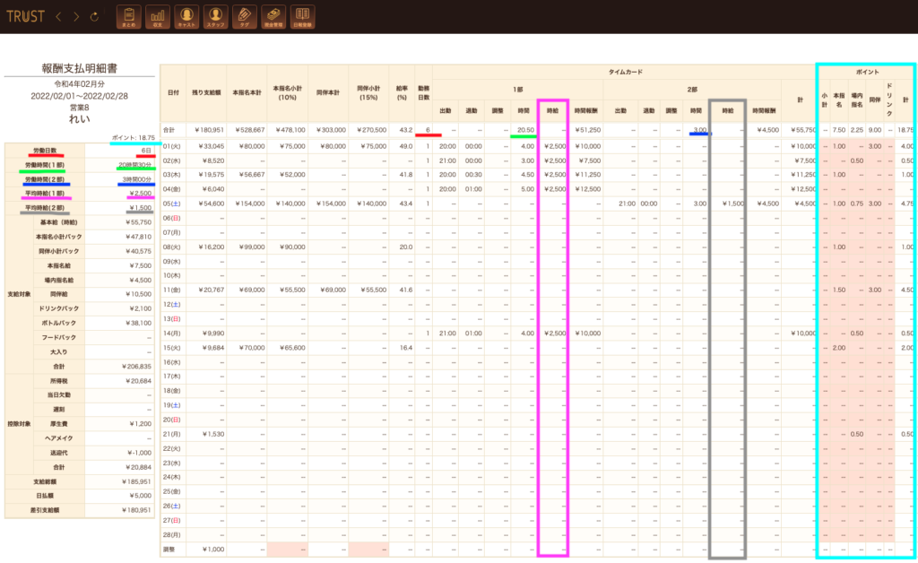
Task: Open the 収支 income and expense page
Action: pyautogui.click(x=158, y=16)
